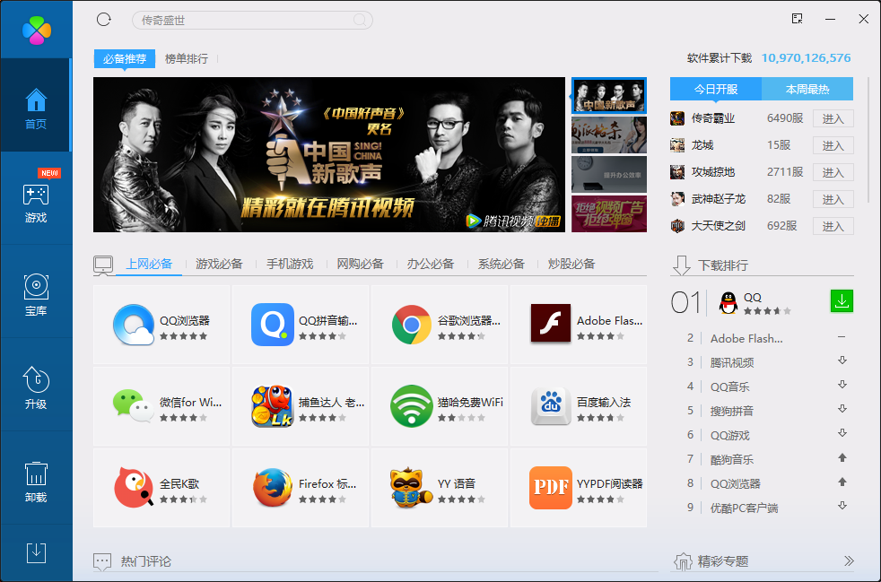Screen dimensions: 881x582
Task: Click green download button for QQ
Action: click(x=842, y=301)
